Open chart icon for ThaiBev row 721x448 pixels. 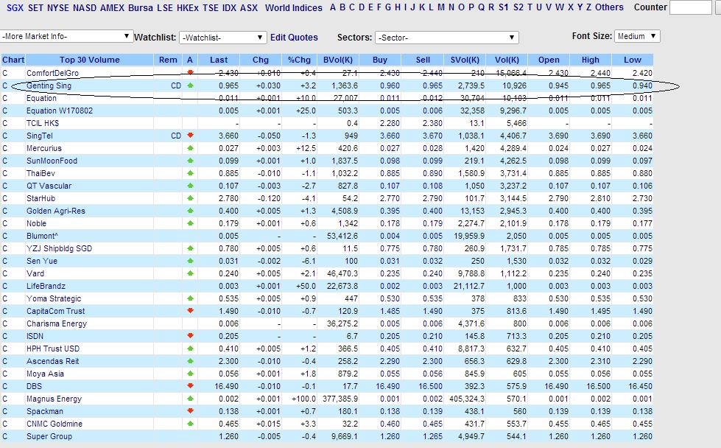pyautogui.click(x=5, y=173)
